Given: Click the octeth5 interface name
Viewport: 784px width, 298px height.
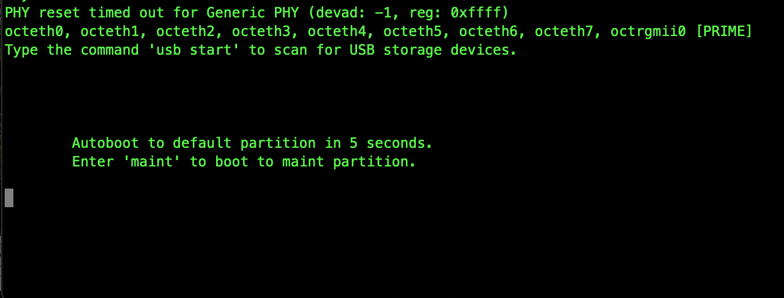Looking at the screenshot, I should tap(412, 31).
